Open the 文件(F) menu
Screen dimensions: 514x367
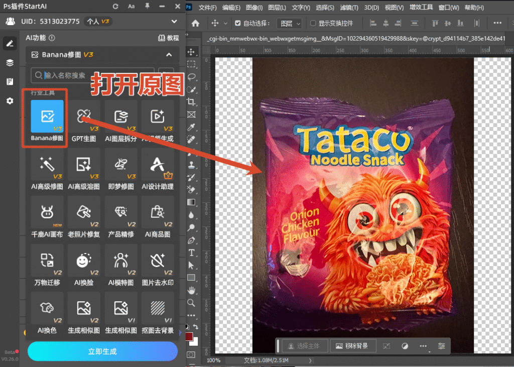tap(207, 7)
